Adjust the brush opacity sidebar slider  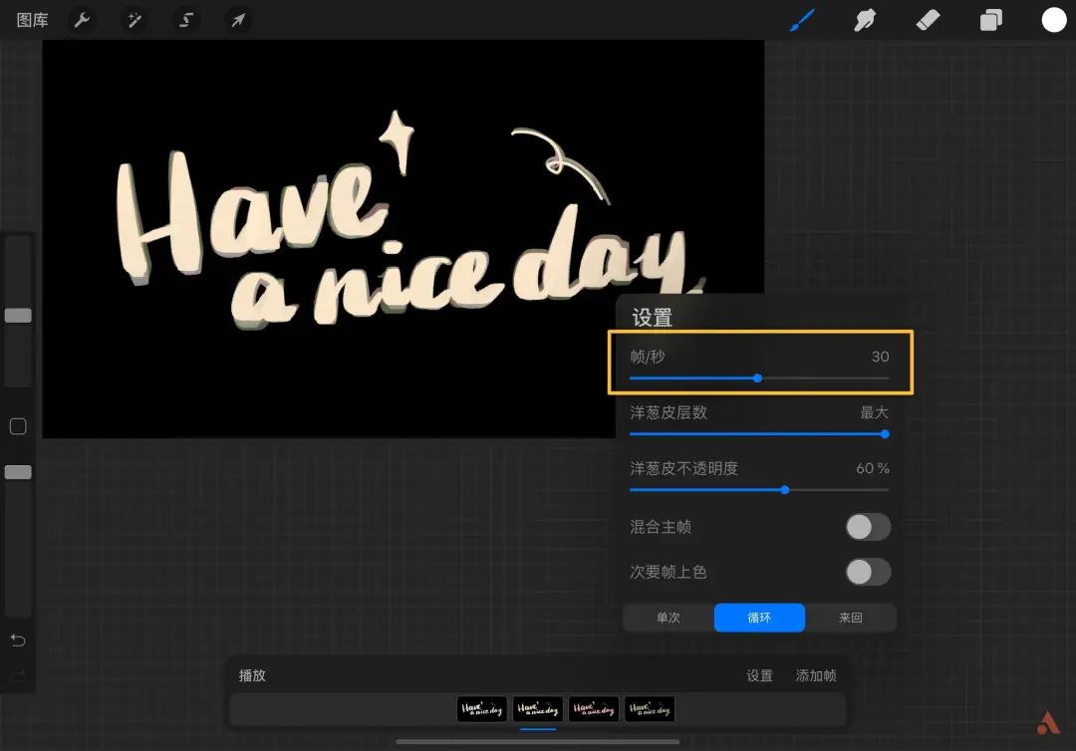[19, 472]
